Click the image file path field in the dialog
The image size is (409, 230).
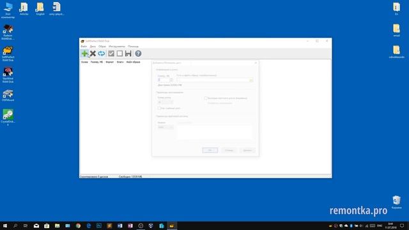coord(213,80)
